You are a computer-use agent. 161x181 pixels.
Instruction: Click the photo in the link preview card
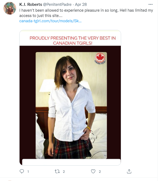coord(71,105)
